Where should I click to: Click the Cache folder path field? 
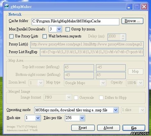(75, 22)
